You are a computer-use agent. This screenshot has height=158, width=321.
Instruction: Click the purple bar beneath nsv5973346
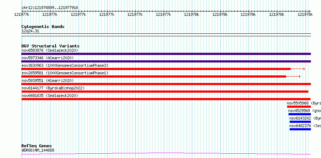click(166, 61)
